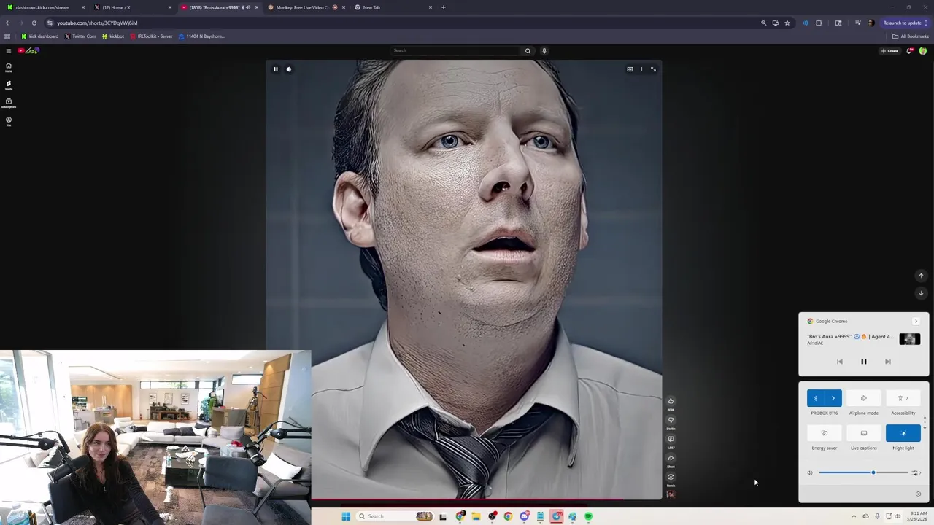This screenshot has height=525, width=934.
Task: Toggle captions on the Short player
Action: [x=630, y=69]
